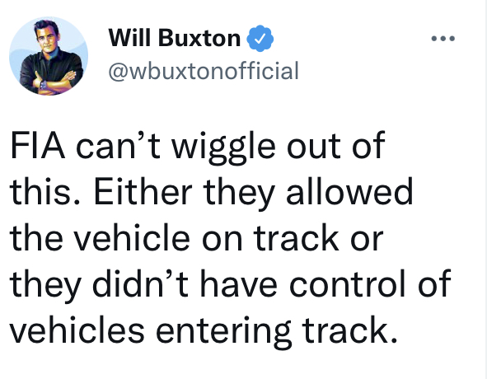
Task: Click the display name Will Buxton
Action: [175, 38]
